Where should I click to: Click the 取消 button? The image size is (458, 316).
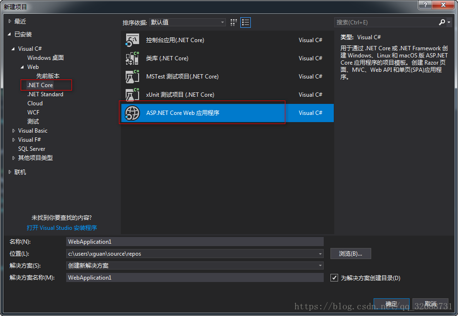tap(430, 304)
